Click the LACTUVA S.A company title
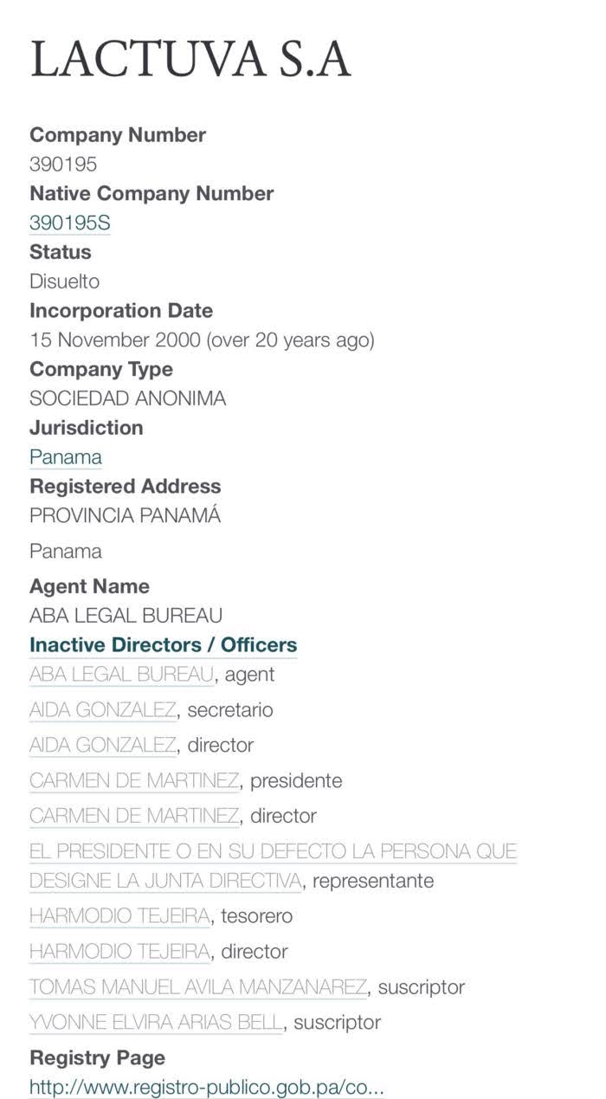The height and width of the screenshot is (1099, 606). tap(190, 59)
